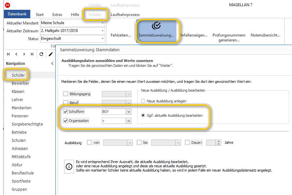
Task: Open the Aktueller Mandant dropdown
Action: (103, 23)
